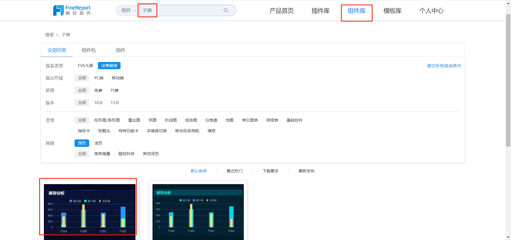Toggle the 深色 style filter
Viewport: 511px width, 240px height.
pos(82,143)
